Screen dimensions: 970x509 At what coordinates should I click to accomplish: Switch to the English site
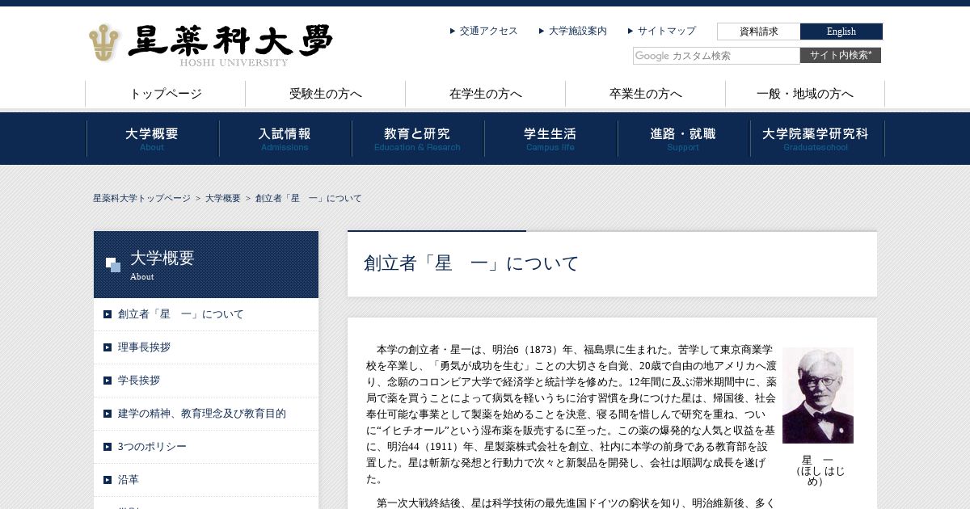[841, 32]
